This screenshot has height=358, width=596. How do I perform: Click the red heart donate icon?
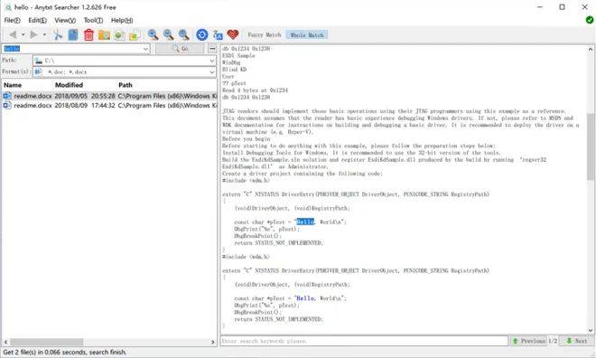(233, 34)
